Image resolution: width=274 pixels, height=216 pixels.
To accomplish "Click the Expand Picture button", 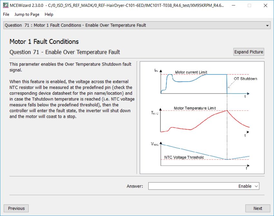I will 249,52.
